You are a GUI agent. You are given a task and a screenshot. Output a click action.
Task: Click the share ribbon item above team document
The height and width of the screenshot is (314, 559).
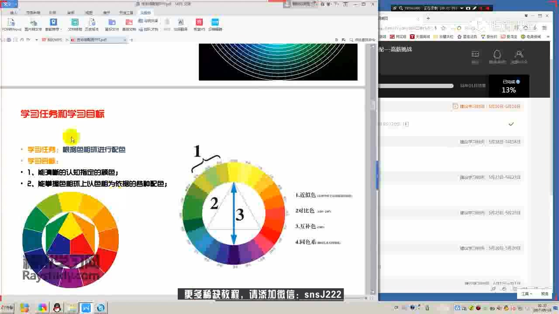pos(148,21)
